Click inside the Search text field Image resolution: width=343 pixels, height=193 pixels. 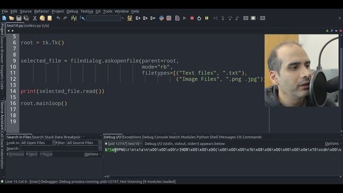[59, 149]
